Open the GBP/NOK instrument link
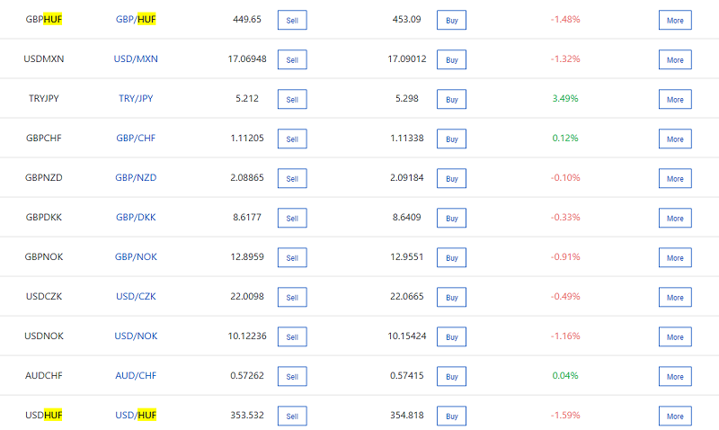Image resolution: width=719 pixels, height=430 pixels. click(136, 257)
